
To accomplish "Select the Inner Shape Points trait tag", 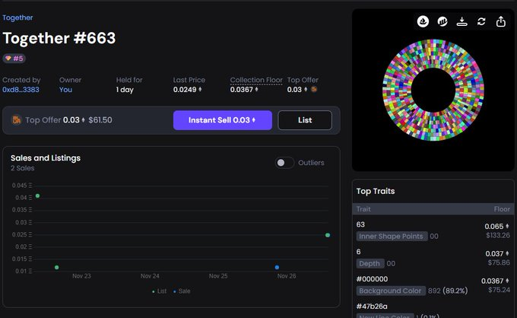I will click(391, 236).
